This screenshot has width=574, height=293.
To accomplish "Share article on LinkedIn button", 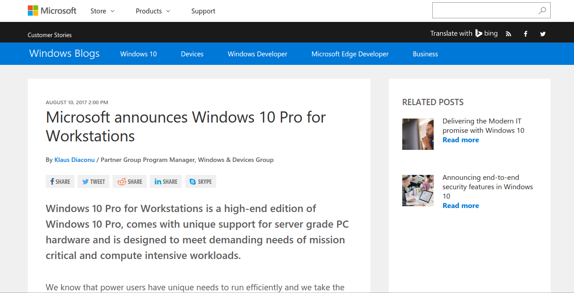I will pyautogui.click(x=166, y=181).
